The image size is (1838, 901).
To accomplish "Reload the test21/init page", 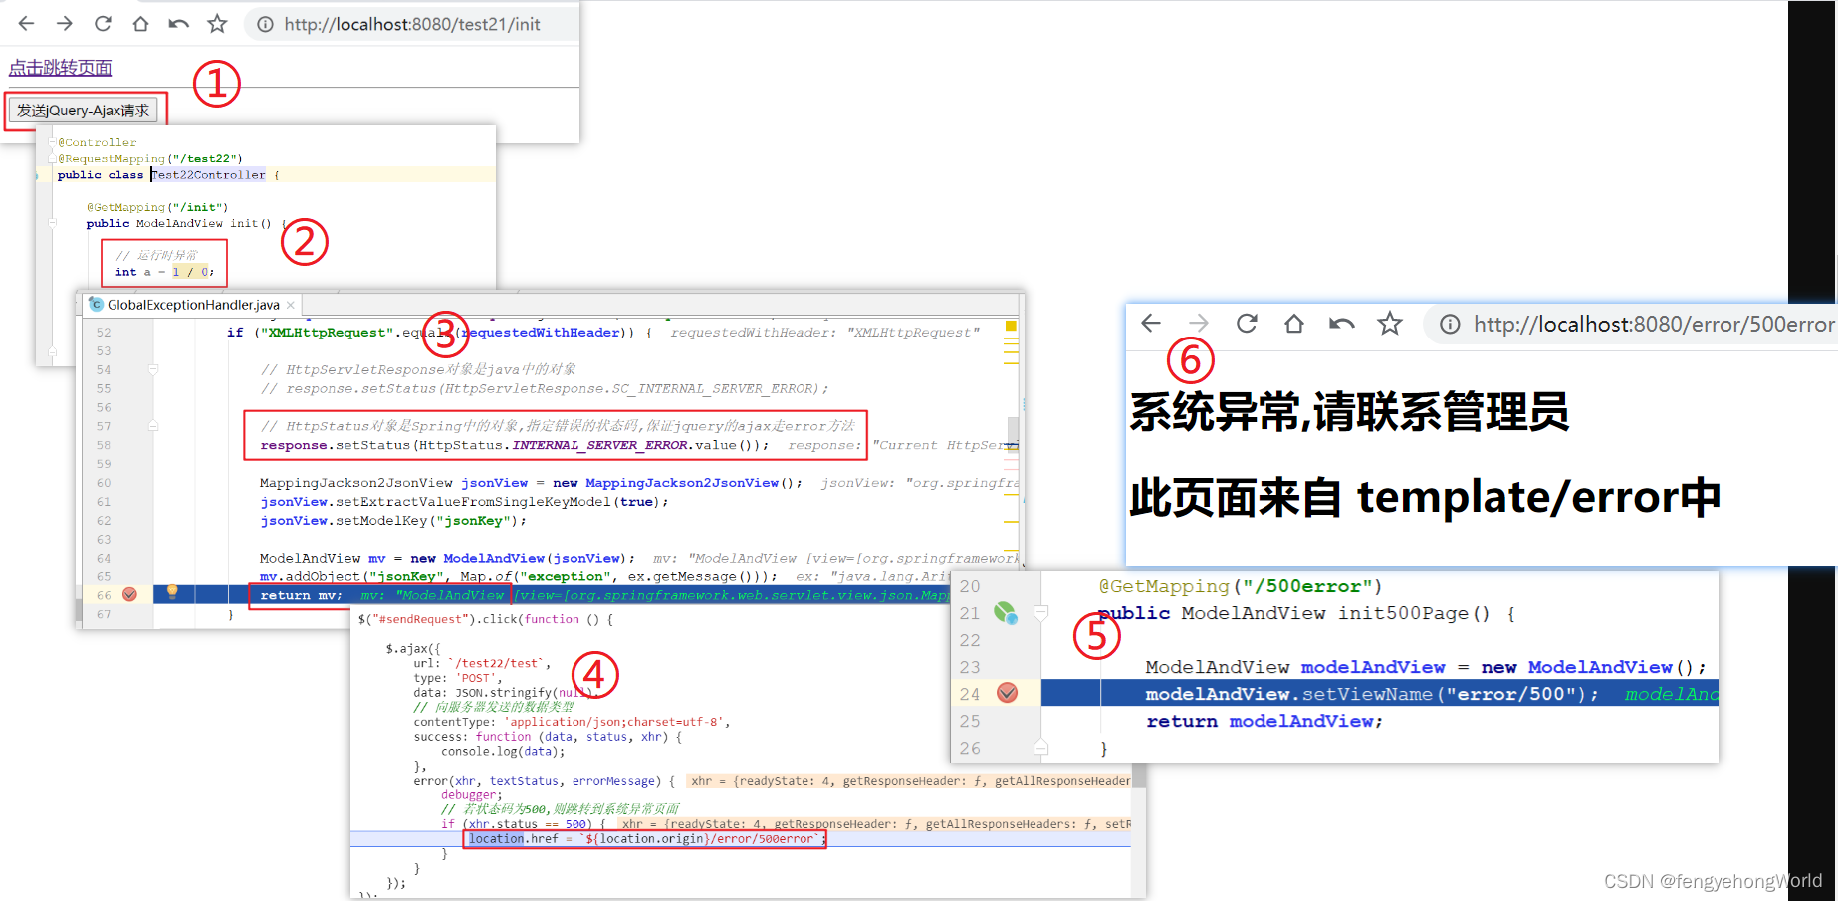I will tap(103, 23).
